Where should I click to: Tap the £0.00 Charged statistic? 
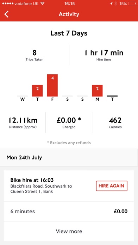point(69,122)
